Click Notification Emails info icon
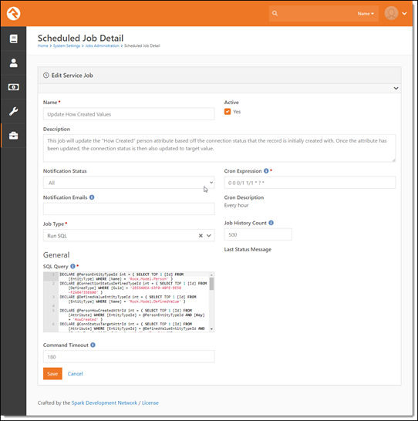 pyautogui.click(x=92, y=197)
